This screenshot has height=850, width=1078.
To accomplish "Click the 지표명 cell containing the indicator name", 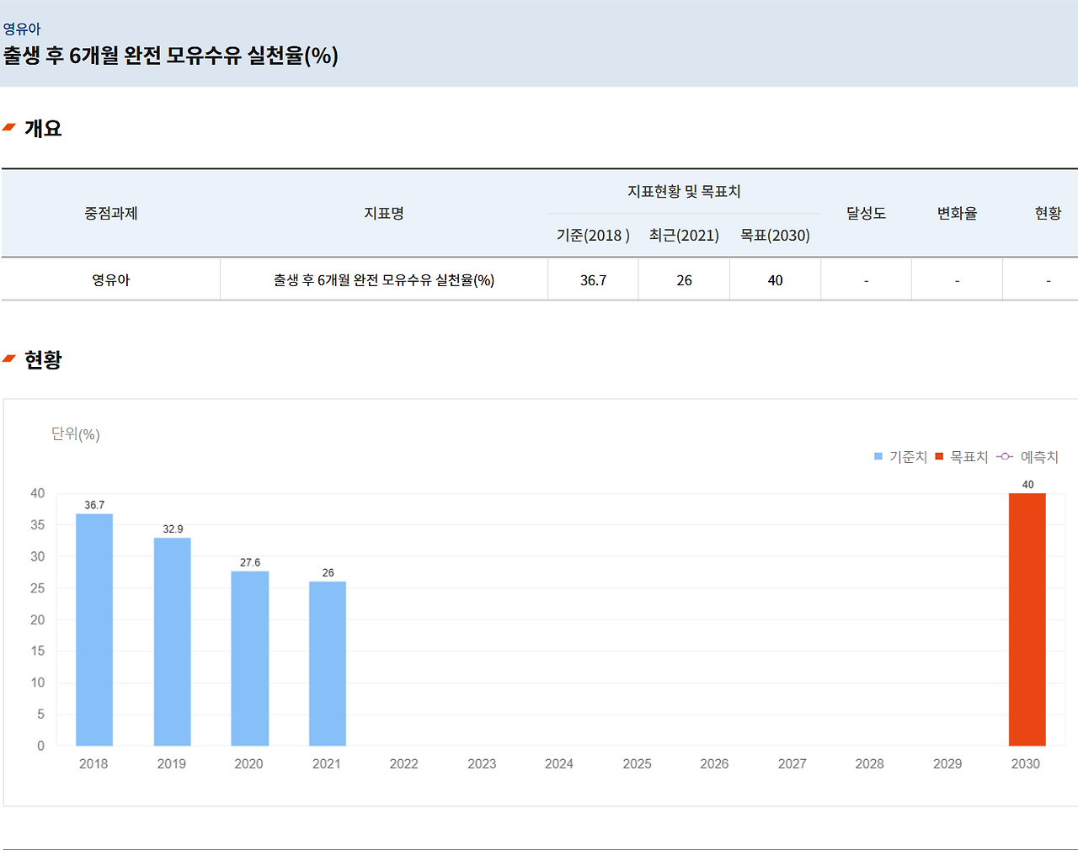I will point(383,279).
